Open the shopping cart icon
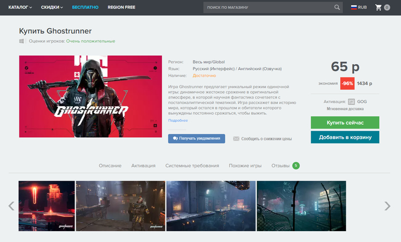Image resolution: width=401 pixels, height=242 pixels. [378, 7]
